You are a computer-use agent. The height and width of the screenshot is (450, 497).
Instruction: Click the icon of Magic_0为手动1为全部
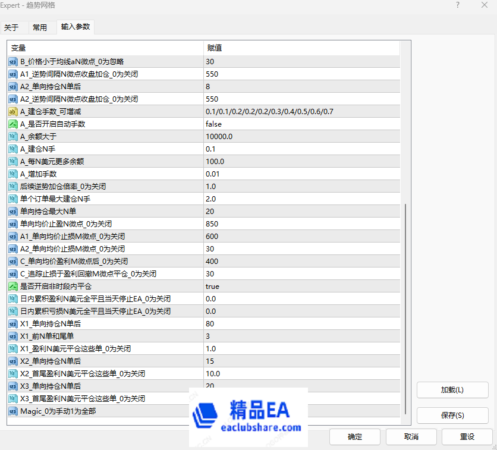pos(13,411)
